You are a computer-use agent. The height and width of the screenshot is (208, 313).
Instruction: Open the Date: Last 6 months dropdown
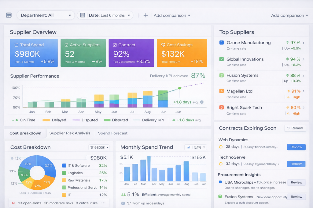[x=105, y=15]
